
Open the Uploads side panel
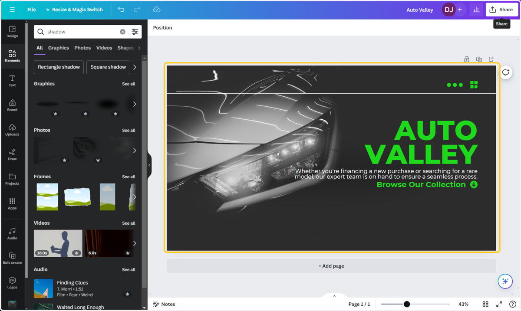tap(12, 130)
